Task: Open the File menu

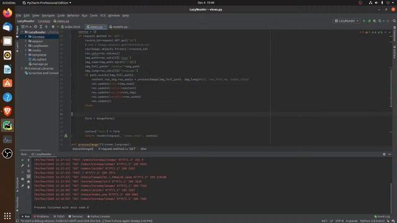Action: [19, 15]
